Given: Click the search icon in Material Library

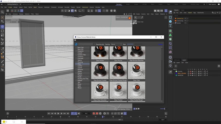Looking at the screenshot, I should pos(76,44).
